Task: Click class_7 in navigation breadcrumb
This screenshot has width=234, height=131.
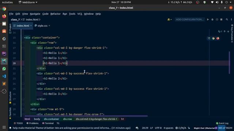Action: click(15, 19)
